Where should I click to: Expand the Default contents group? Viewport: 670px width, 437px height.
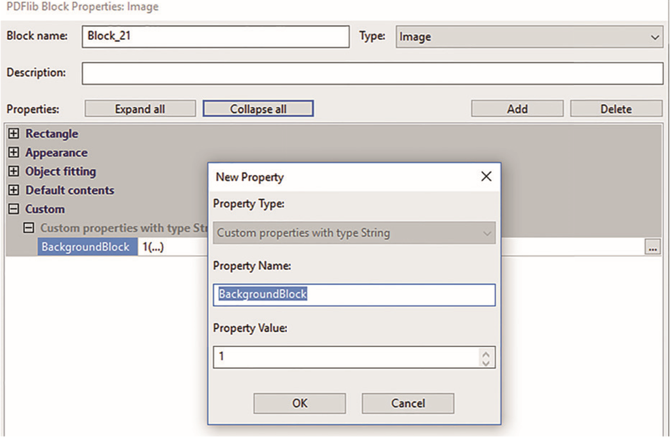click(x=14, y=190)
